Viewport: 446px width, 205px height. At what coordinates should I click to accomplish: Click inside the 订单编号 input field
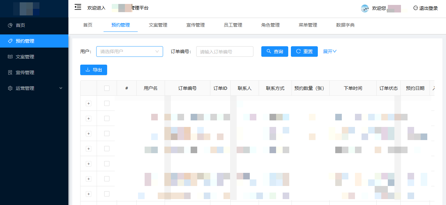coord(224,51)
